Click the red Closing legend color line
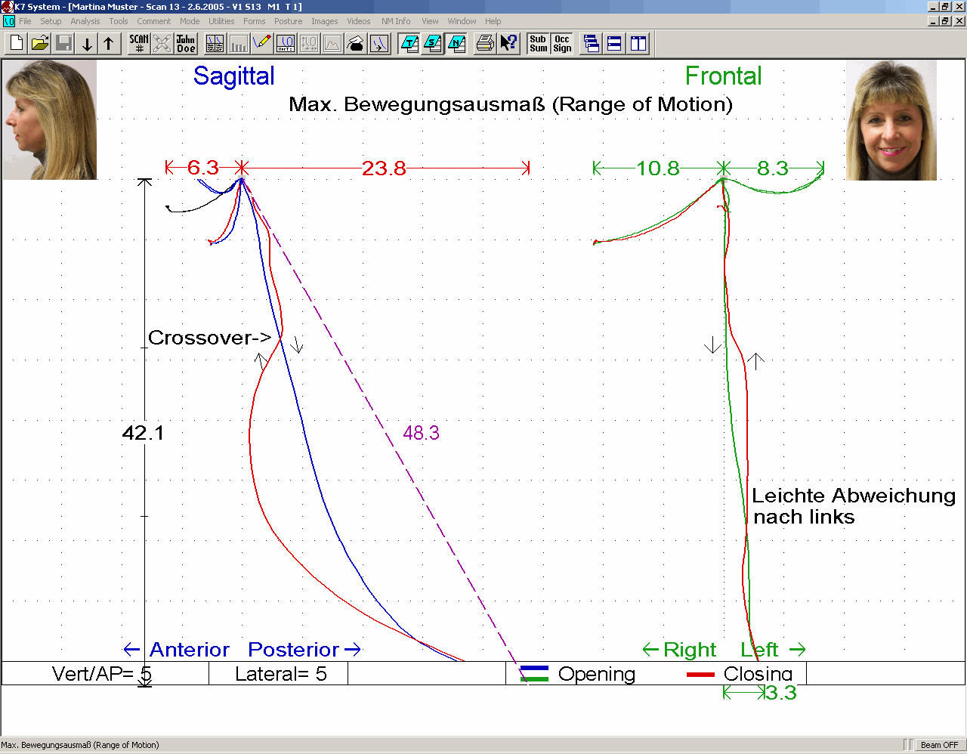This screenshot has width=967, height=754. [x=700, y=675]
